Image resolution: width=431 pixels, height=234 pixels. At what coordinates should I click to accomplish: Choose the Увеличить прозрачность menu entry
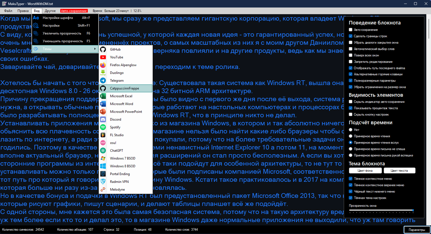pyautogui.click(x=65, y=33)
